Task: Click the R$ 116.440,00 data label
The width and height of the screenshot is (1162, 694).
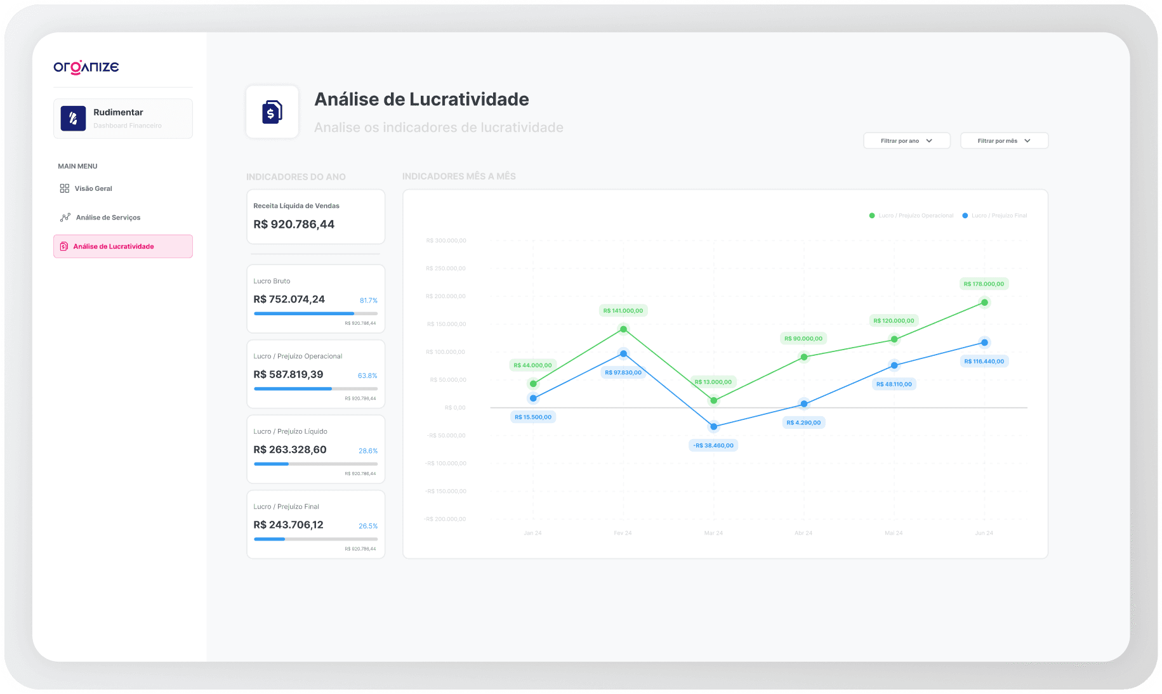Action: pyautogui.click(x=984, y=362)
